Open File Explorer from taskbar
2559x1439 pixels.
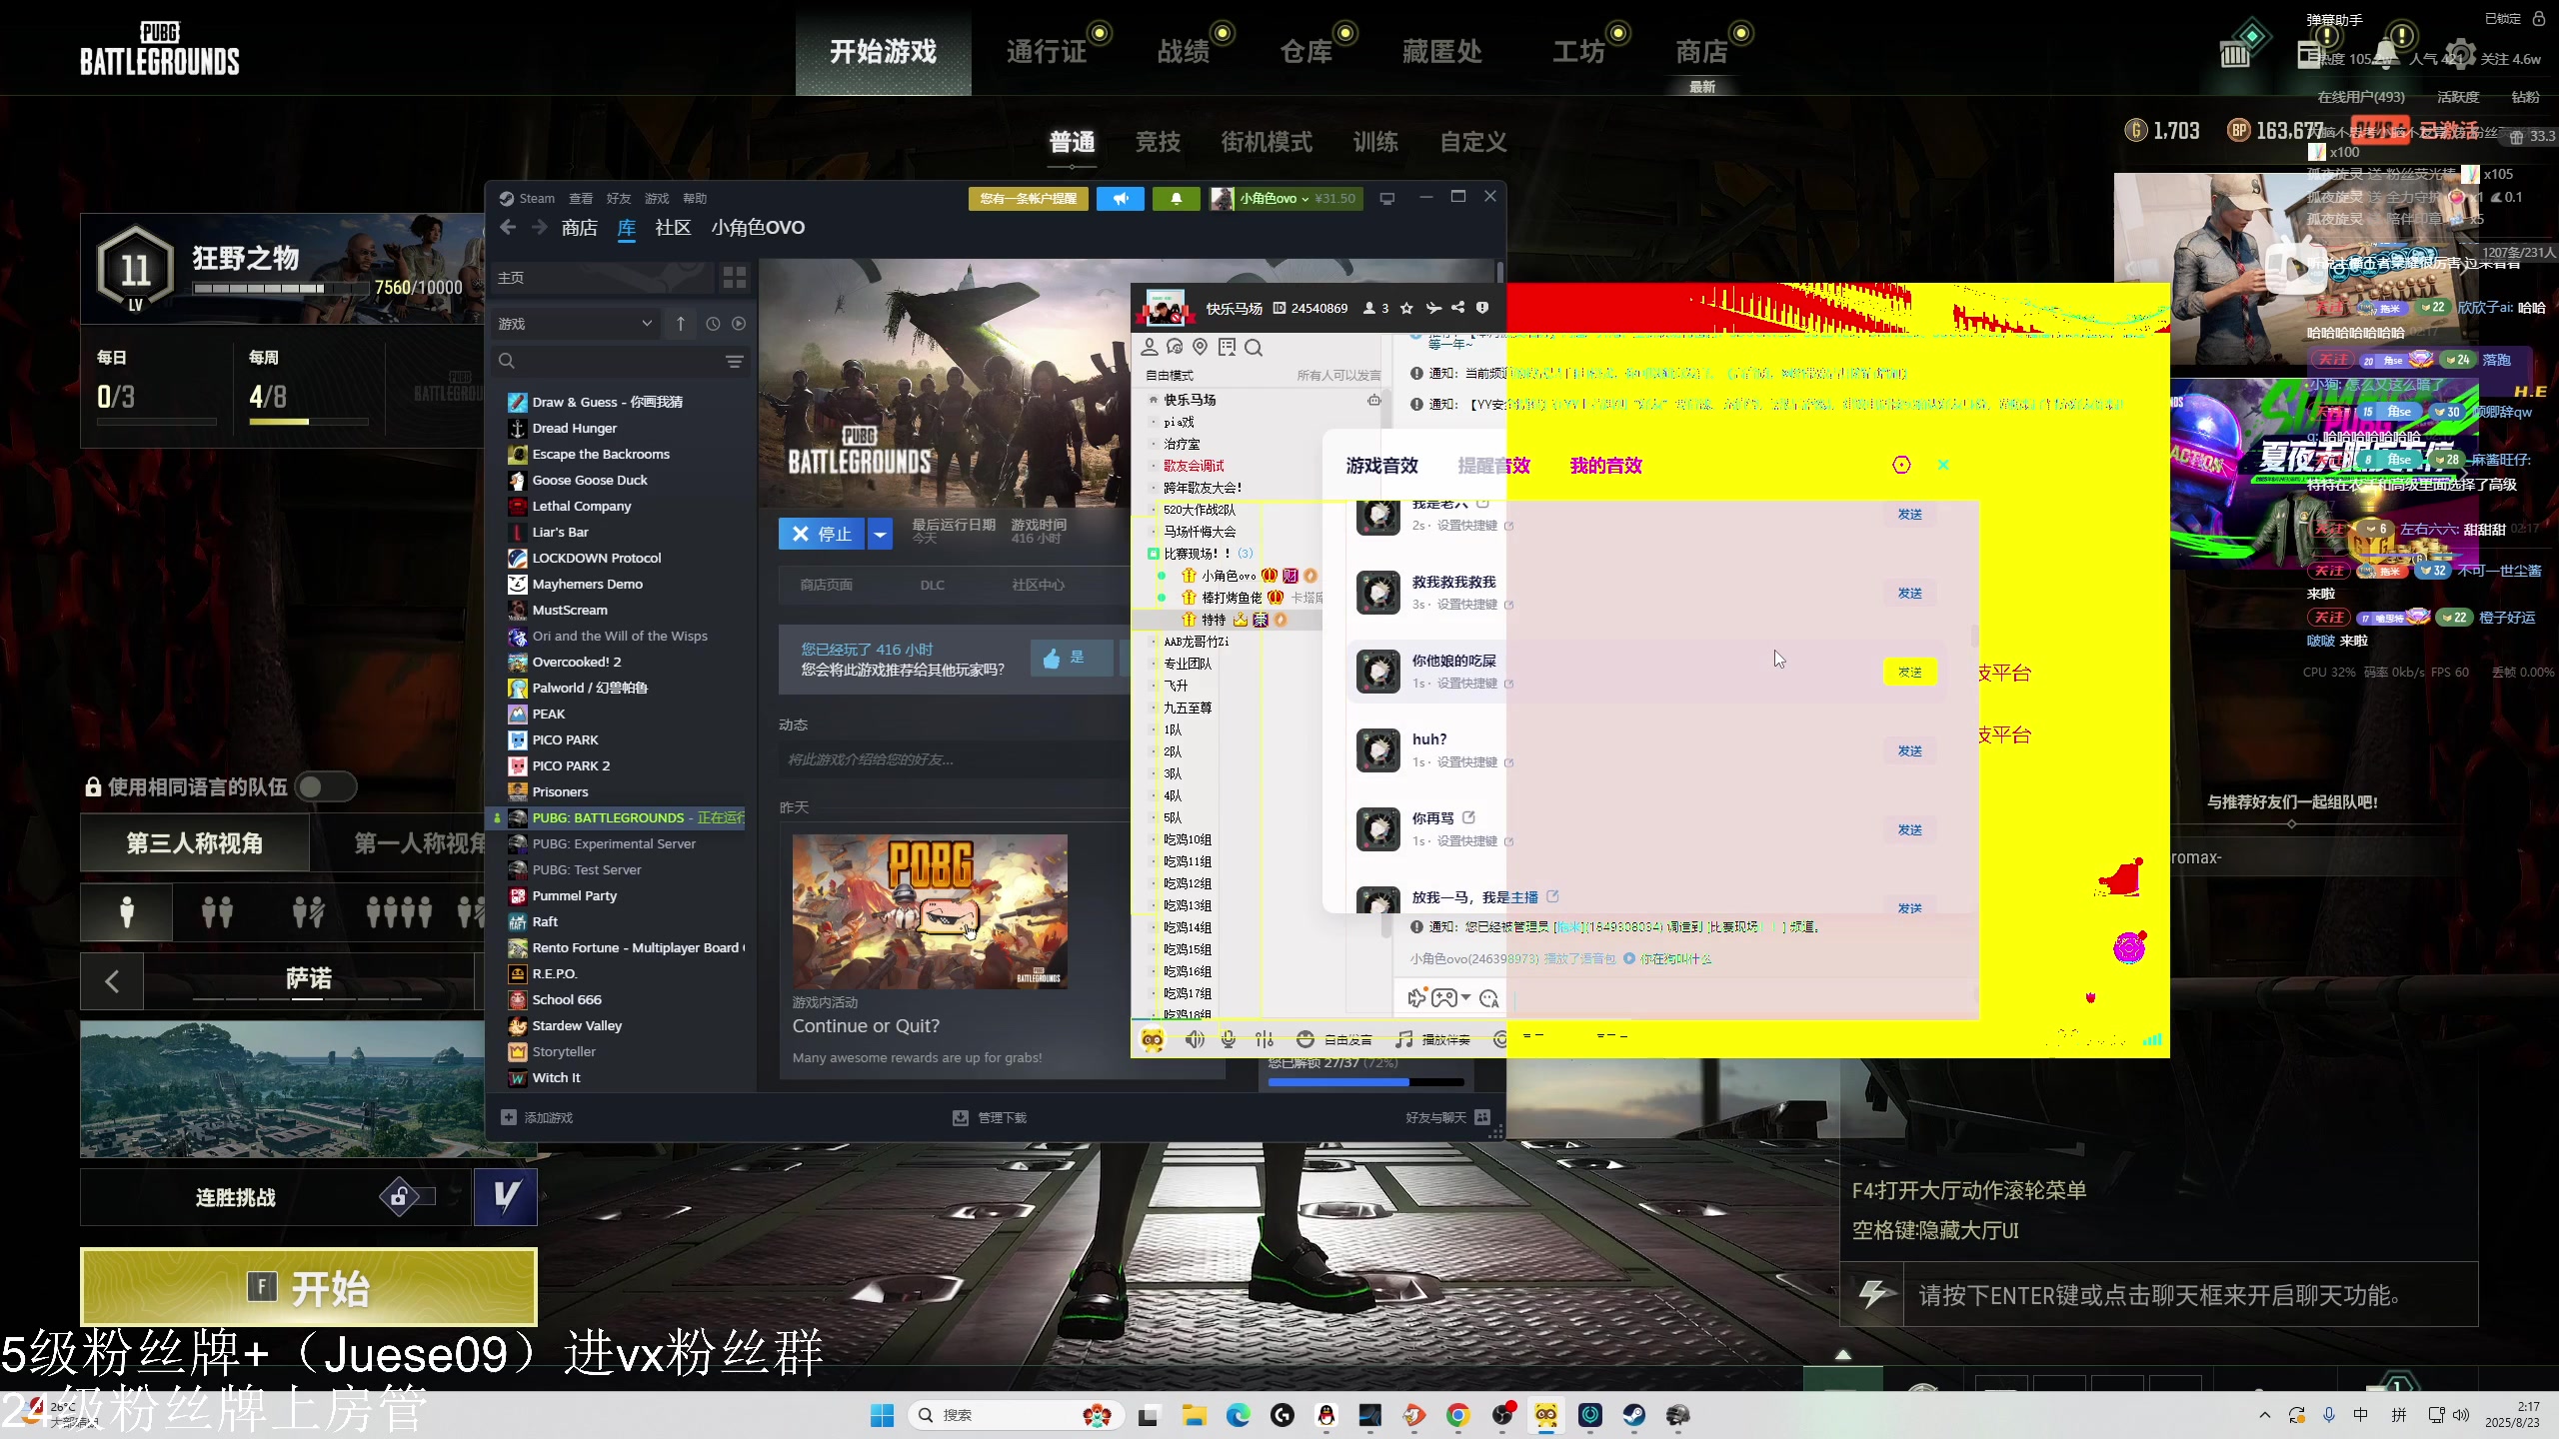[1195, 1415]
